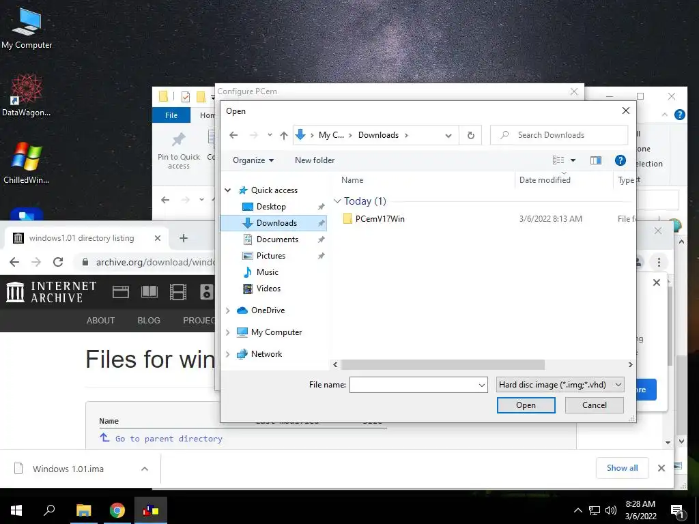The image size is (699, 524).
Task: Toggle the preview pane in the Open dialog
Action: pos(595,160)
